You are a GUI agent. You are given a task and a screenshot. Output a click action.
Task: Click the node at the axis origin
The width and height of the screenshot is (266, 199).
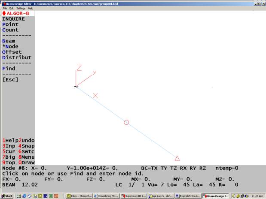[76, 87]
